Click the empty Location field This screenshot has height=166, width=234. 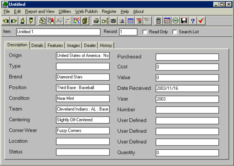pos(83,141)
